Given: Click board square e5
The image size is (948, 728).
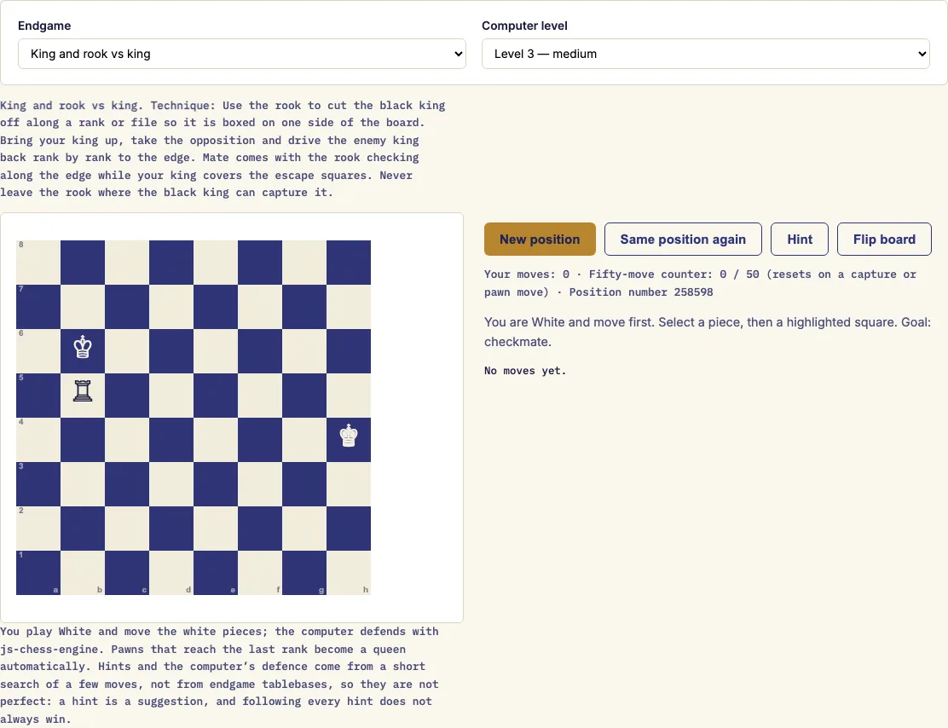Looking at the screenshot, I should click(x=216, y=396).
